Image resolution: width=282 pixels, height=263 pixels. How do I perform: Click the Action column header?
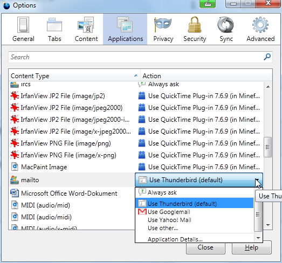click(206, 76)
